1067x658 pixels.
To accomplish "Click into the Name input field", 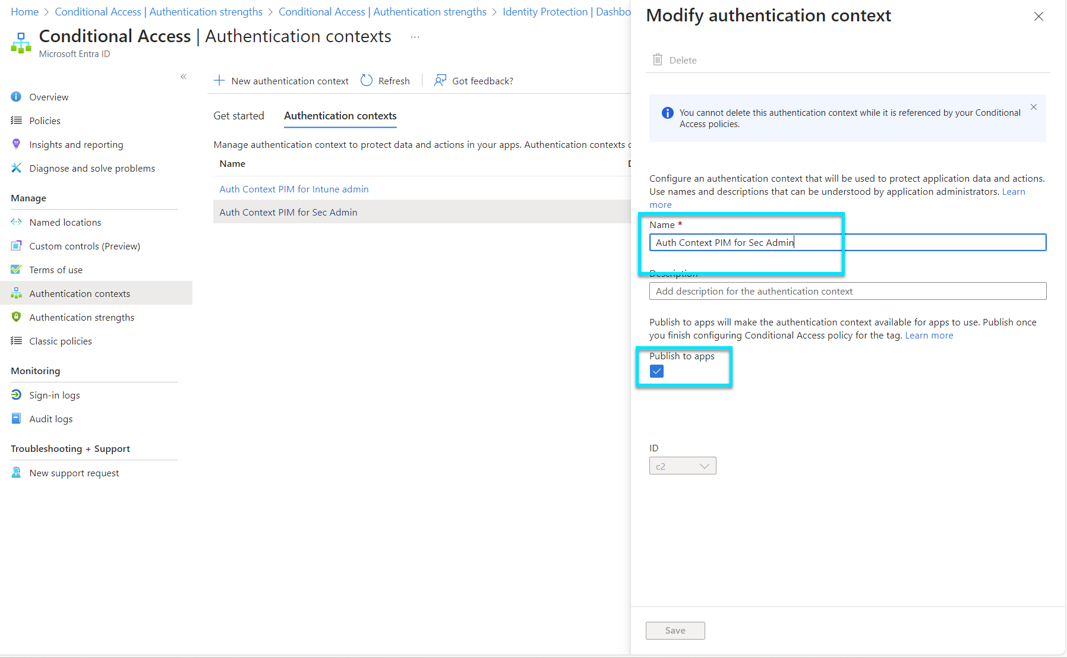I will (x=848, y=242).
